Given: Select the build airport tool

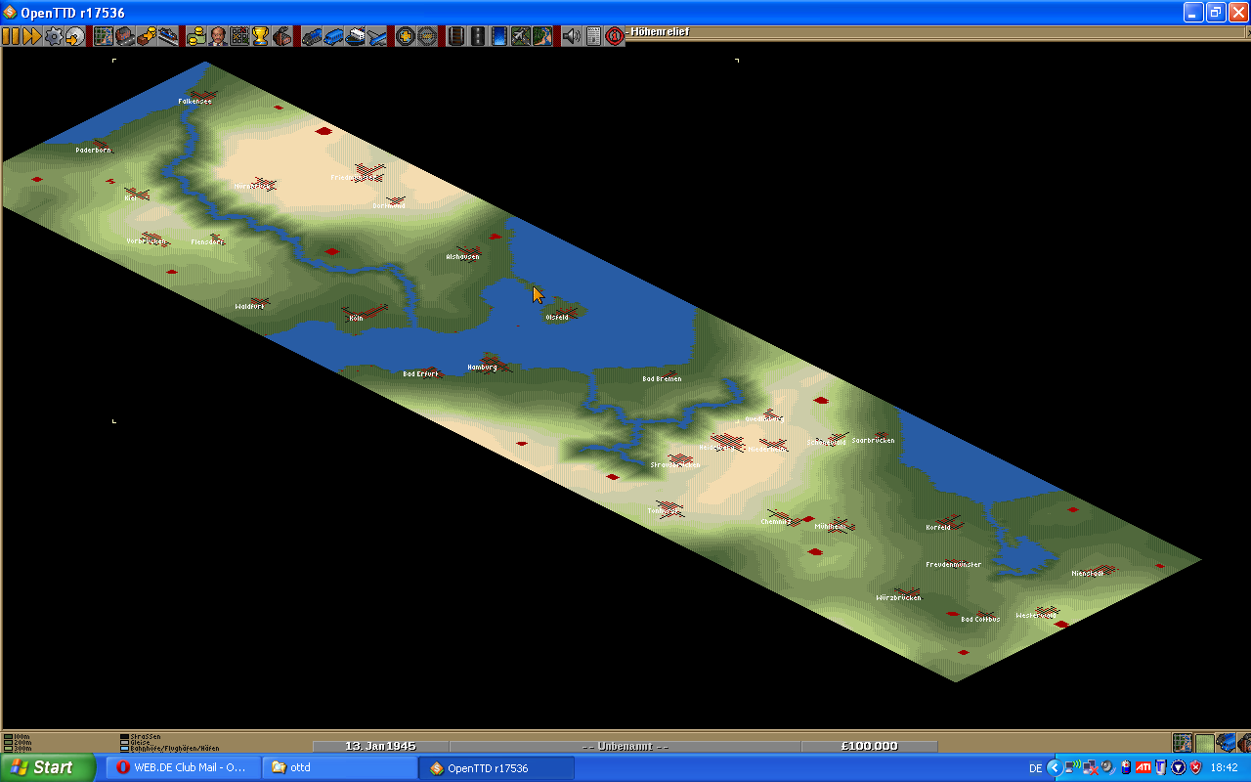Looking at the screenshot, I should (x=520, y=36).
